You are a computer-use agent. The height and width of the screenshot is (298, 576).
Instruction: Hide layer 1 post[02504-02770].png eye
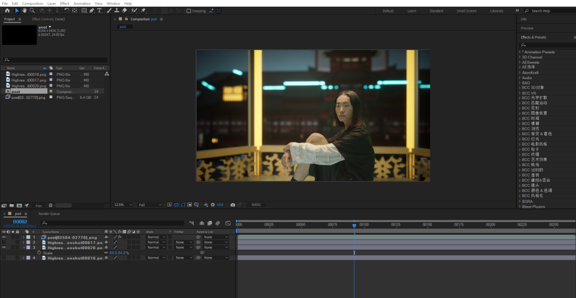4,237
